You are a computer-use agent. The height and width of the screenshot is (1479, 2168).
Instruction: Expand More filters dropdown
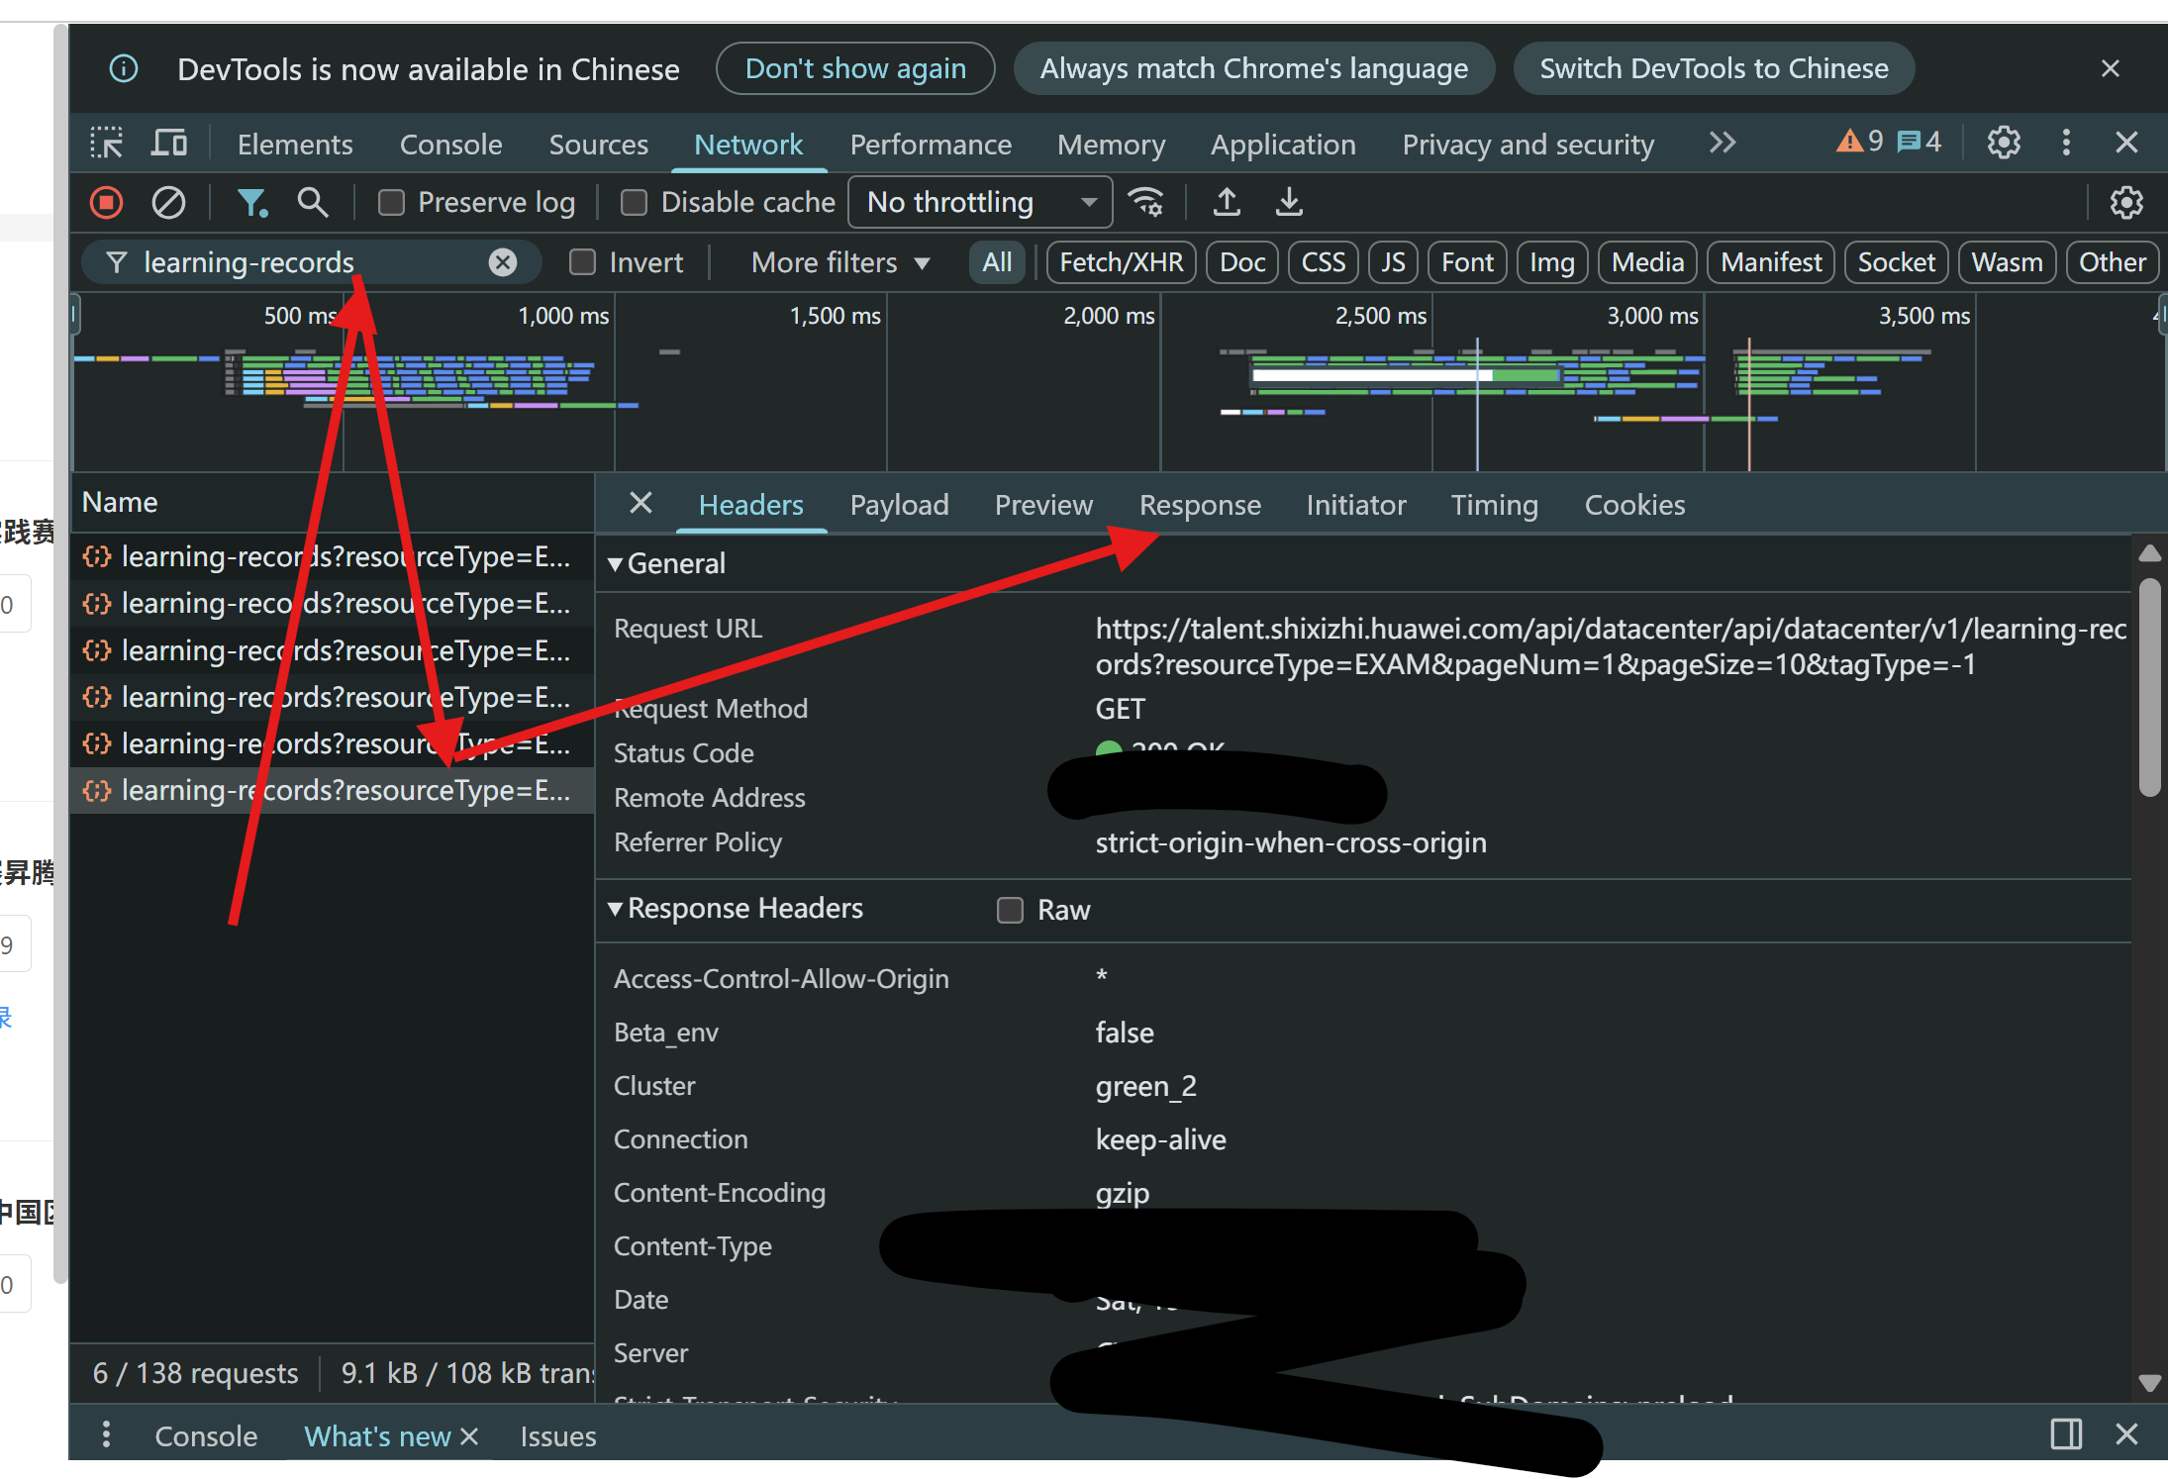839,262
